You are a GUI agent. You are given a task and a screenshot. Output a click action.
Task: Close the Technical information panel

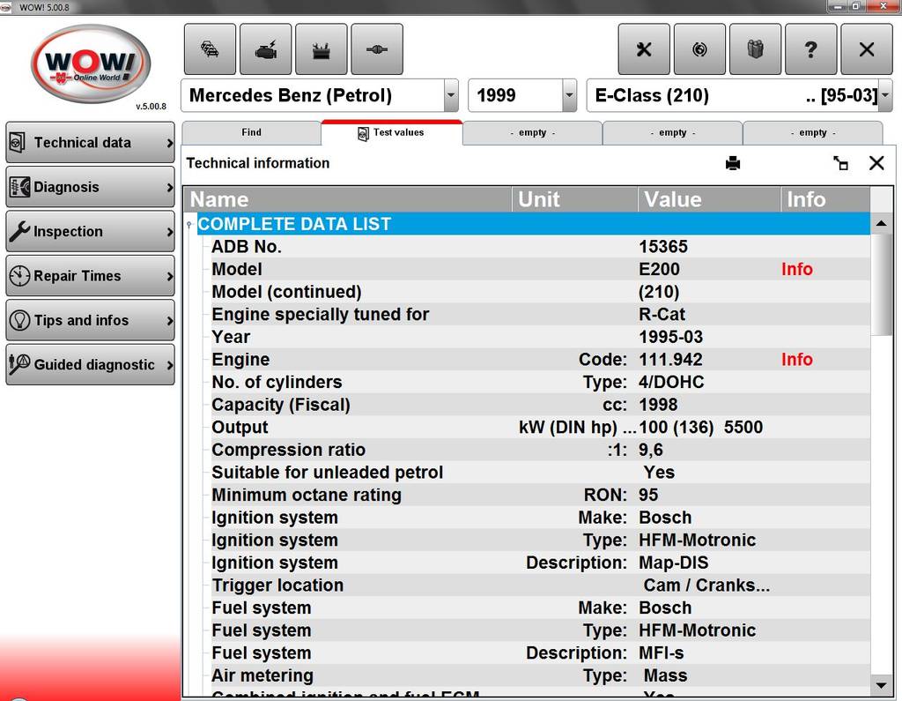(876, 163)
